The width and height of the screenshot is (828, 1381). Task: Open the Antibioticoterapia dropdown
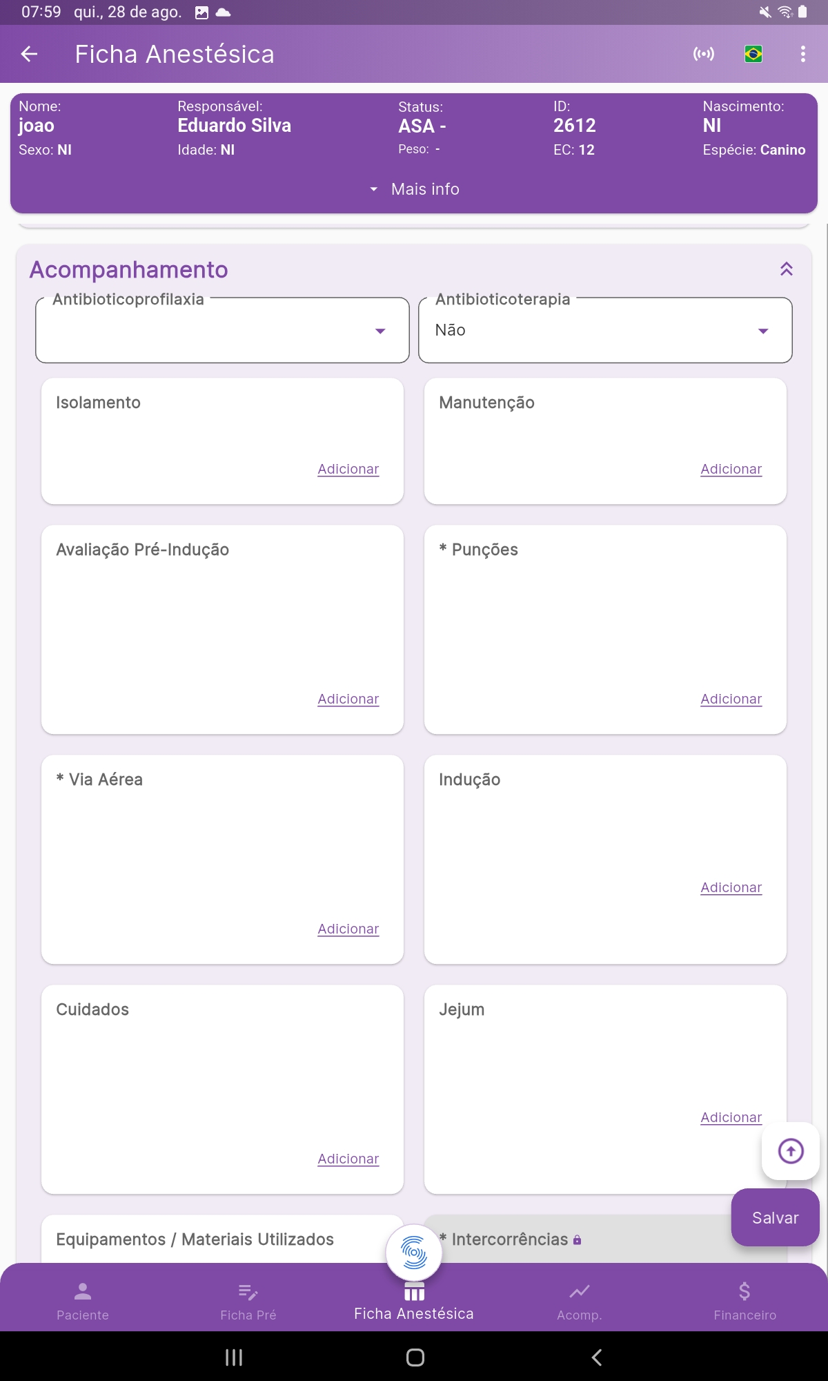point(605,331)
